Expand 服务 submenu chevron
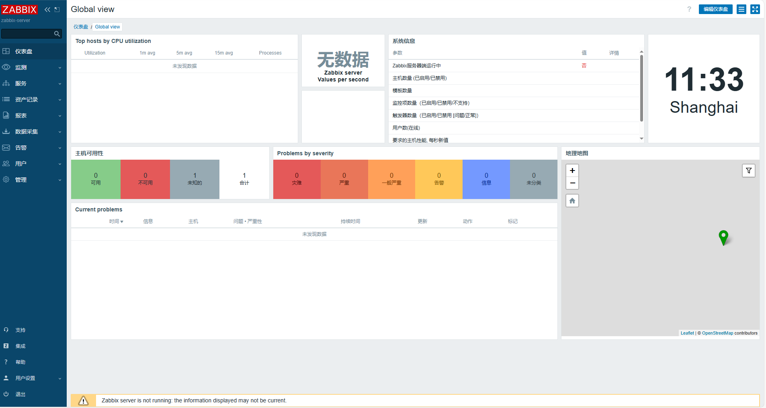766x408 pixels. tap(60, 84)
